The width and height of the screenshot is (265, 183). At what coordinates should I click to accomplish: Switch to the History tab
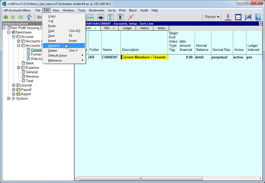tap(144, 28)
